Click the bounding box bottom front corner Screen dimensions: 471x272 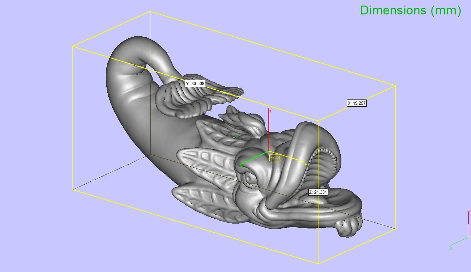click(318, 263)
